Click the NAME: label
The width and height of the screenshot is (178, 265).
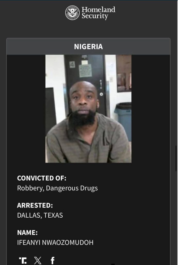pyautogui.click(x=27, y=233)
